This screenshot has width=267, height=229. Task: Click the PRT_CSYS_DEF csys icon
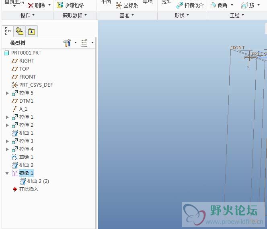[x=14, y=85]
